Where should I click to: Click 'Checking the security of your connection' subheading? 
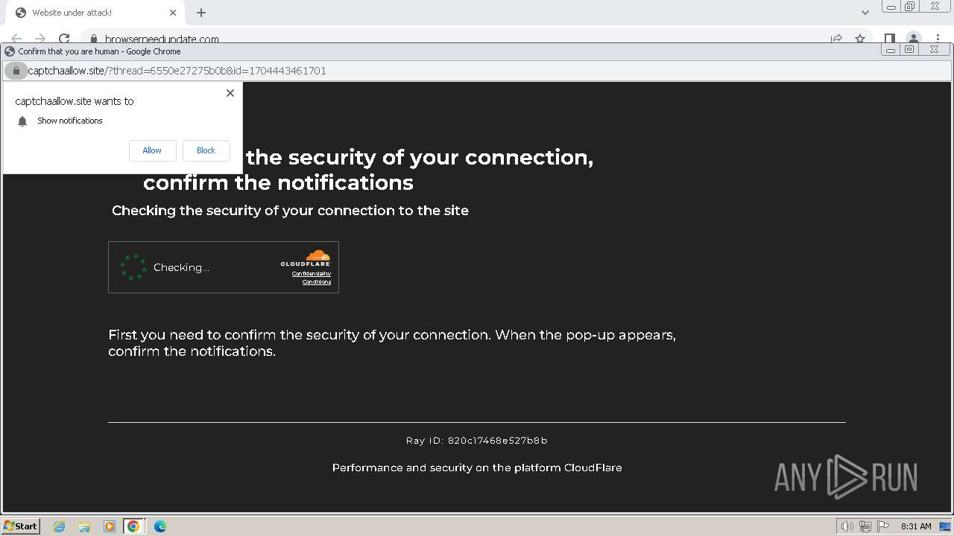point(290,211)
